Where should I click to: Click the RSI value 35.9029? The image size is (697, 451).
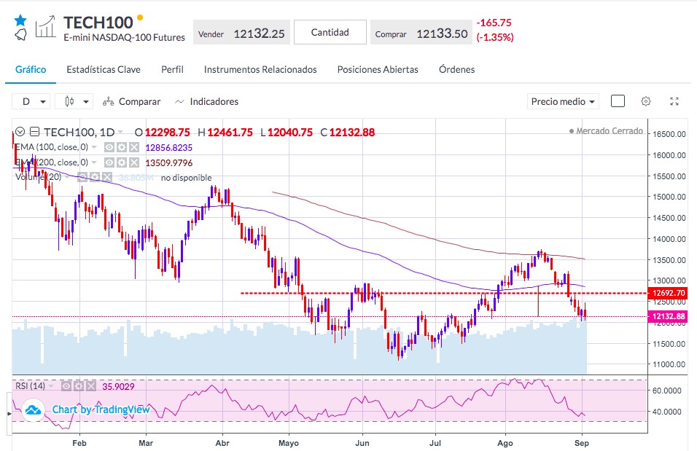[x=118, y=387]
